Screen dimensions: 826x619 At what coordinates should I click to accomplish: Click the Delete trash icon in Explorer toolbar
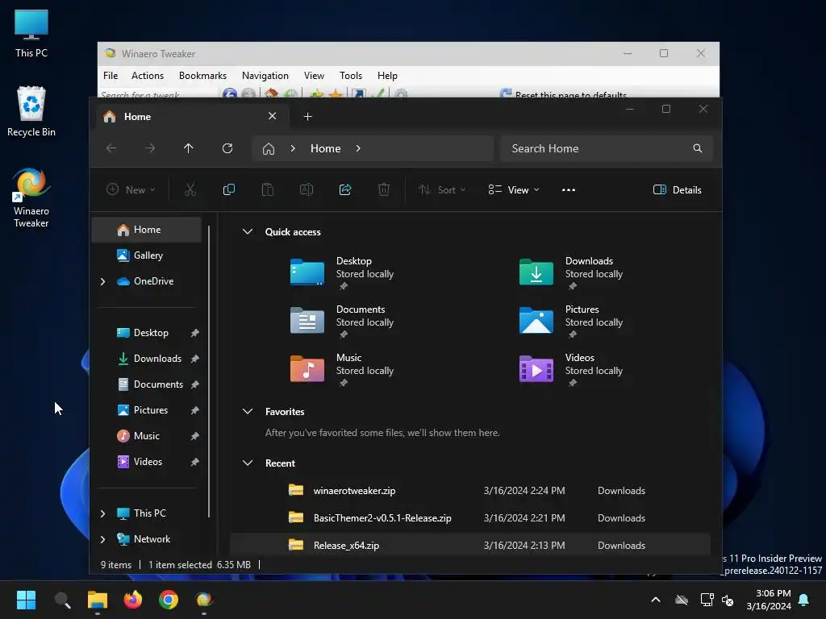(x=384, y=190)
